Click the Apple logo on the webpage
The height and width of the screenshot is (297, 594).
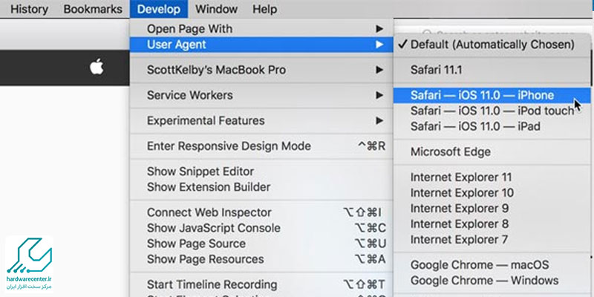click(x=97, y=67)
